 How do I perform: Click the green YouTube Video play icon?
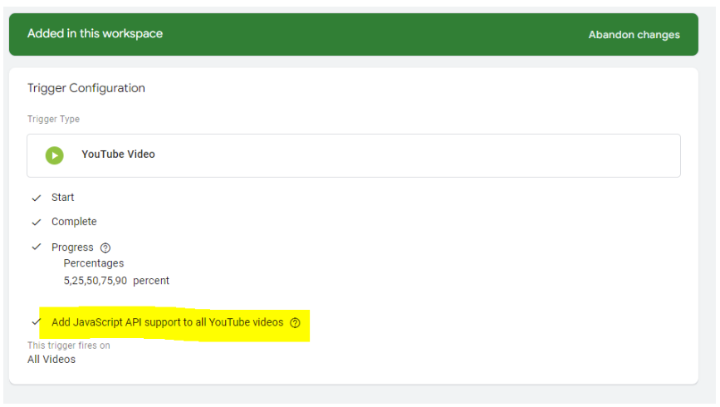click(54, 155)
